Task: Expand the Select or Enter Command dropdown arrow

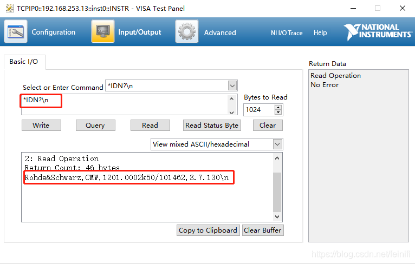Action: click(232, 85)
